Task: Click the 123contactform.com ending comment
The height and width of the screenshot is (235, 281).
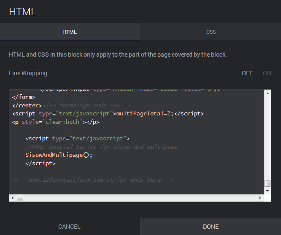Action: pos(93,180)
